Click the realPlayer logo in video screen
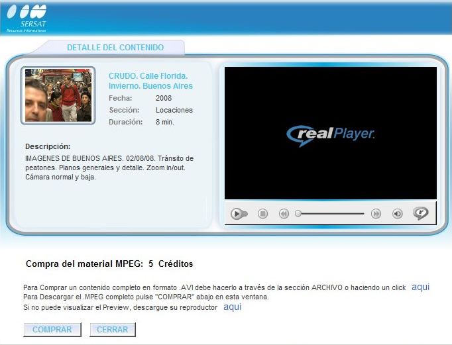This screenshot has height=345, width=452. [x=331, y=135]
